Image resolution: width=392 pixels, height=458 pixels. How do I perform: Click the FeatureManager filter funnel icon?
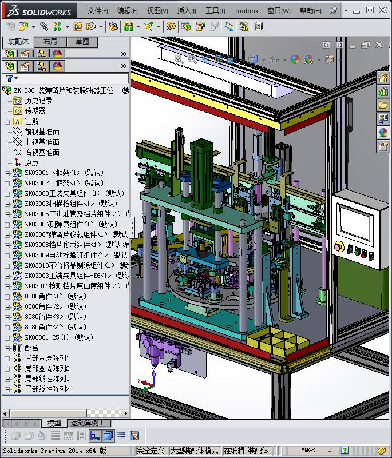pyautogui.click(x=9, y=78)
